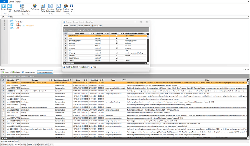Refresh the Results grid
Screen dimensions: 250x146
click(x=16, y=72)
